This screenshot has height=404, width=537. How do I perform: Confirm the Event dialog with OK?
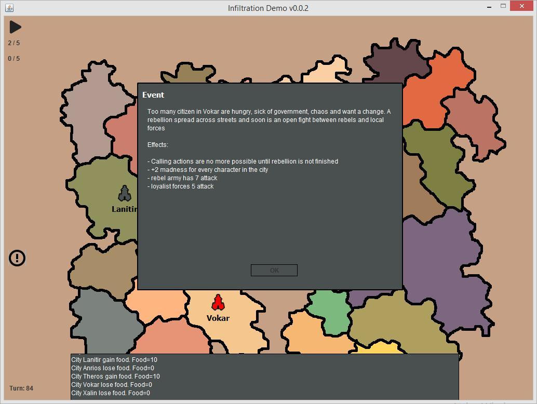(274, 270)
